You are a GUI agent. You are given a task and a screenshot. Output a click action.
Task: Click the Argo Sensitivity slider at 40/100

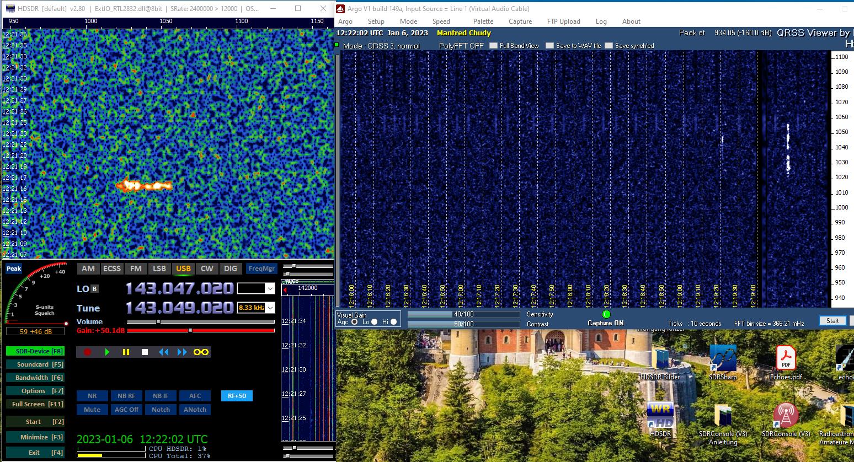[463, 314]
